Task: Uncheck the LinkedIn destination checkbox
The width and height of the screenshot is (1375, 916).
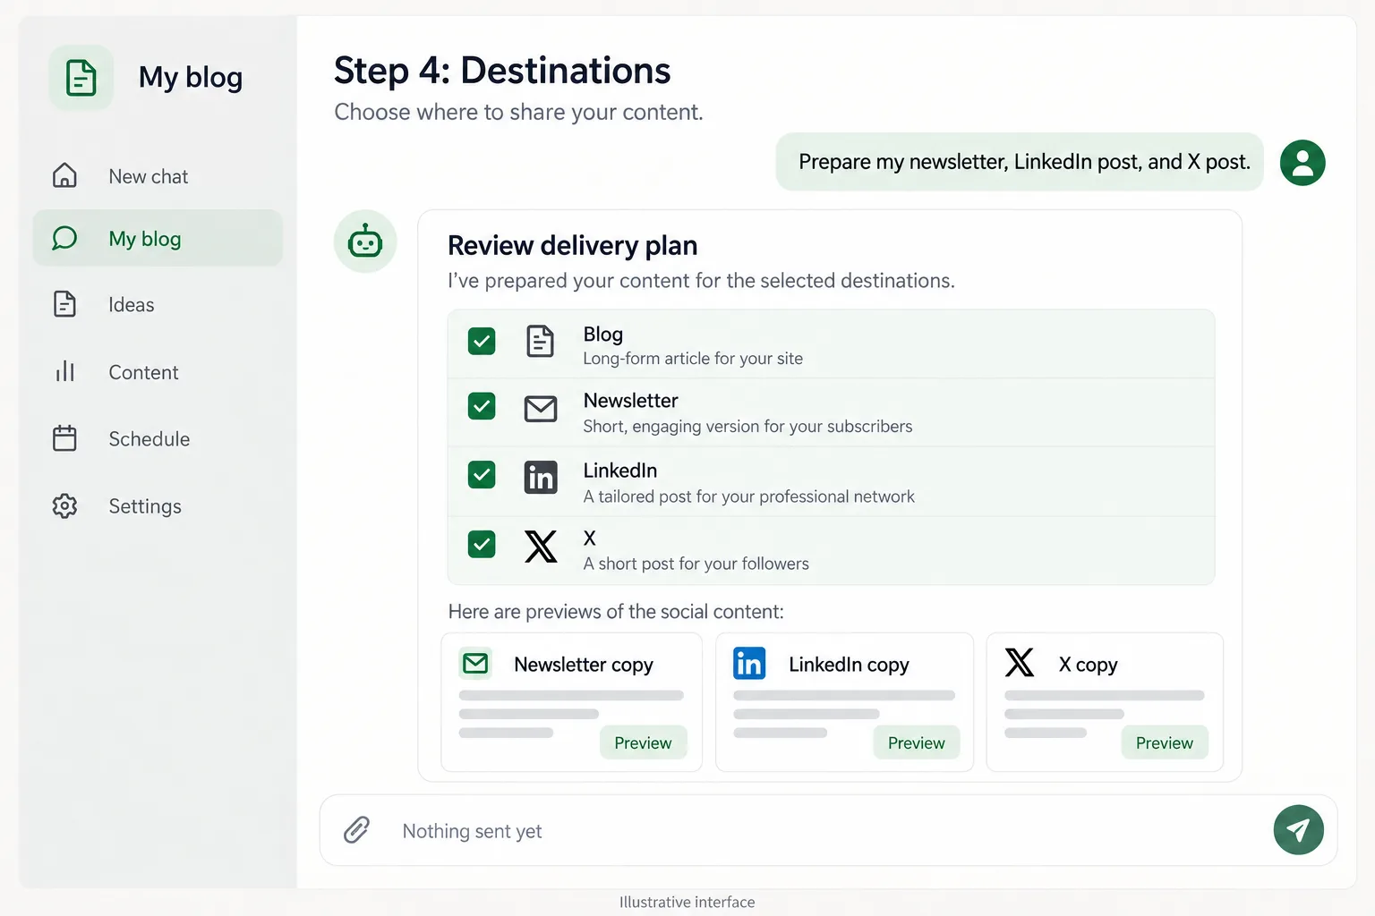Action: click(482, 474)
